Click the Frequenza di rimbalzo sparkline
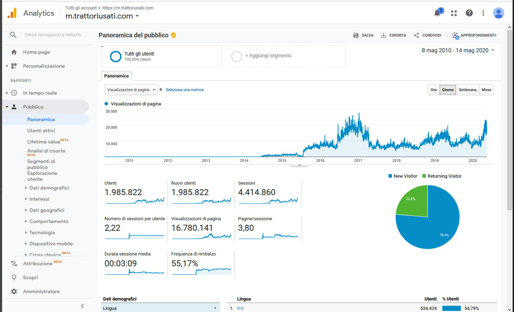Image resolution: width=514 pixels, height=312 pixels. pyautogui.click(x=201, y=271)
